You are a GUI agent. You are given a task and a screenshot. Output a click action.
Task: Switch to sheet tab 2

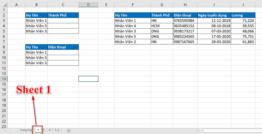coord(44,130)
